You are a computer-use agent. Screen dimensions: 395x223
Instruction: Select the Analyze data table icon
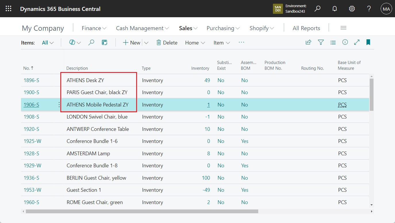(104, 42)
